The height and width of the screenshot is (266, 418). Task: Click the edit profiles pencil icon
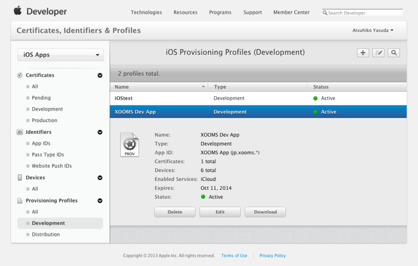click(378, 53)
